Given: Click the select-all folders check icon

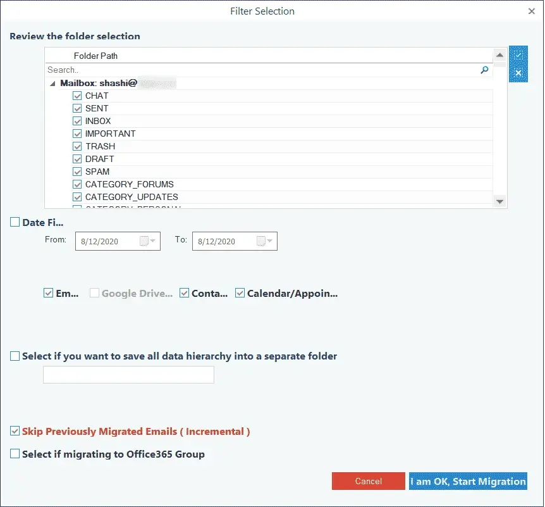Looking at the screenshot, I should (518, 55).
